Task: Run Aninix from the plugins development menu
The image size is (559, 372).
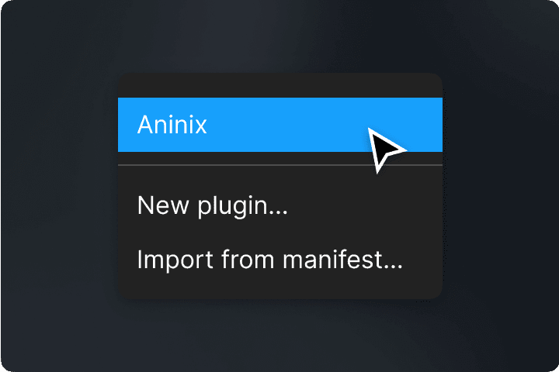Action: coord(279,125)
